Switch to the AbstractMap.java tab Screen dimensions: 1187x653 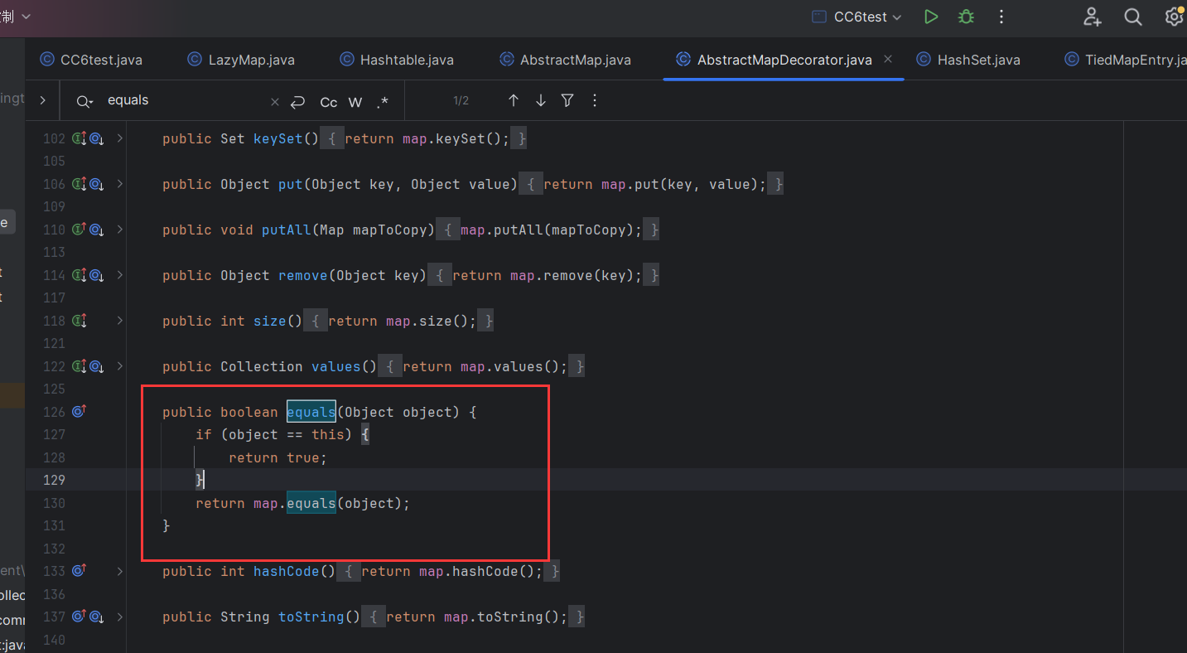tap(565, 60)
